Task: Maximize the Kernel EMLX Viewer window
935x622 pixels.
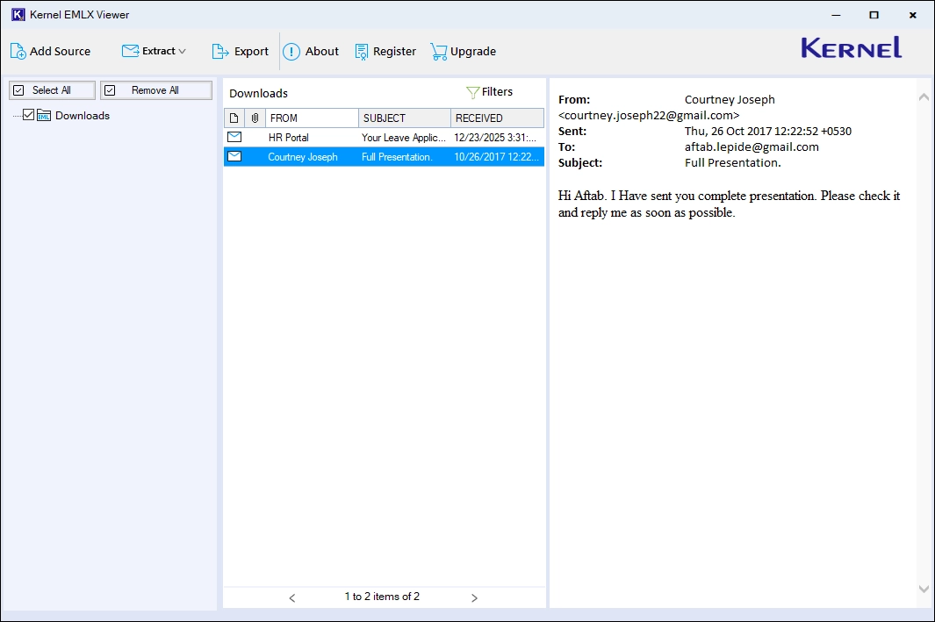Action: pos(874,15)
